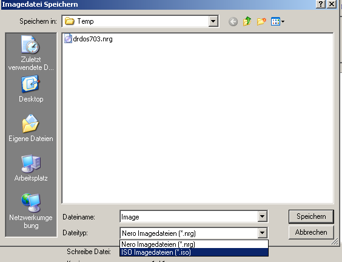Go back with the grey back arrow icon
The width and height of the screenshot is (342, 262).
[233, 22]
